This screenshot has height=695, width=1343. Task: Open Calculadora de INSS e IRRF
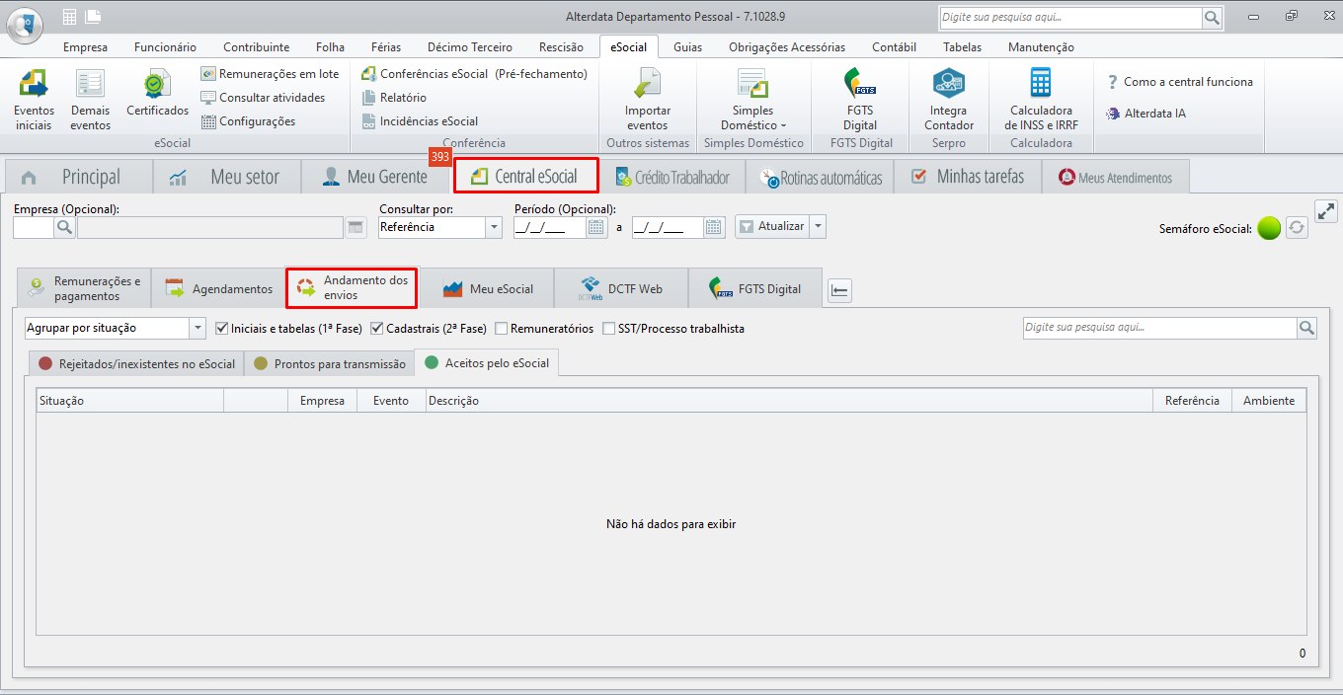[x=1041, y=99]
